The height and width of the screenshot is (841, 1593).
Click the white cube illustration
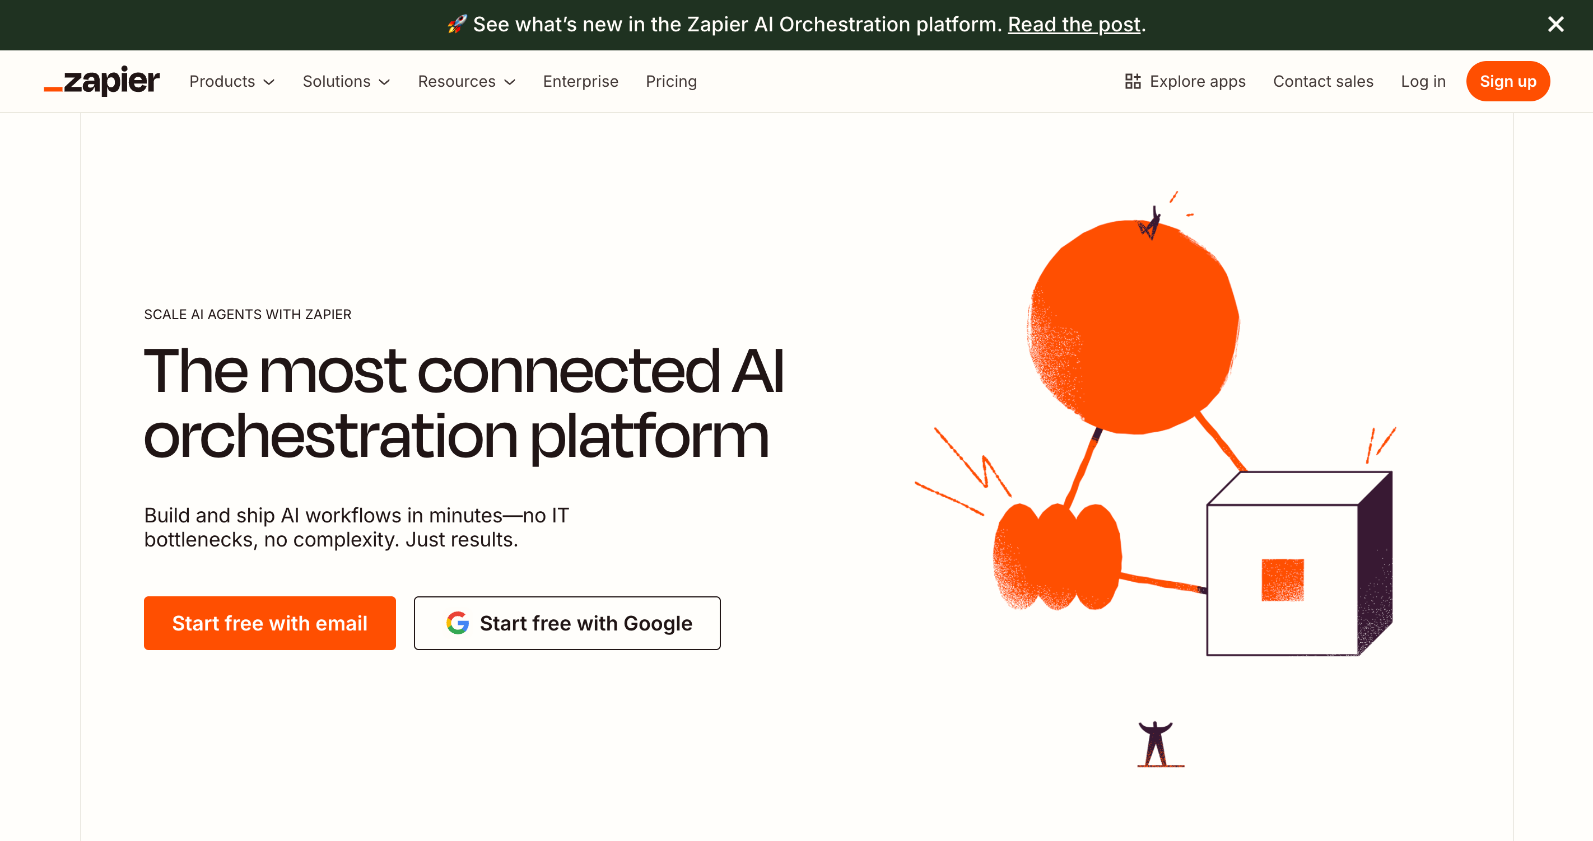[x=1299, y=563]
